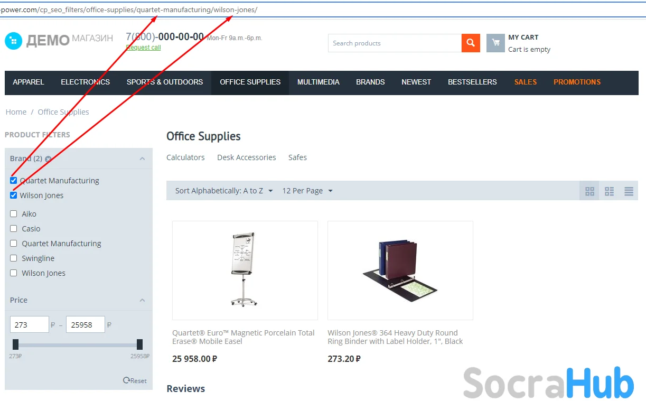The width and height of the screenshot is (646, 401).
Task: Collapse the Price filter section
Action: click(x=142, y=300)
